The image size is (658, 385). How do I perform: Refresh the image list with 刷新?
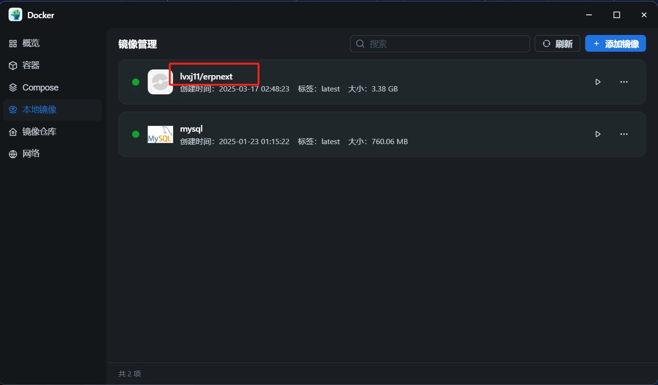coord(557,44)
